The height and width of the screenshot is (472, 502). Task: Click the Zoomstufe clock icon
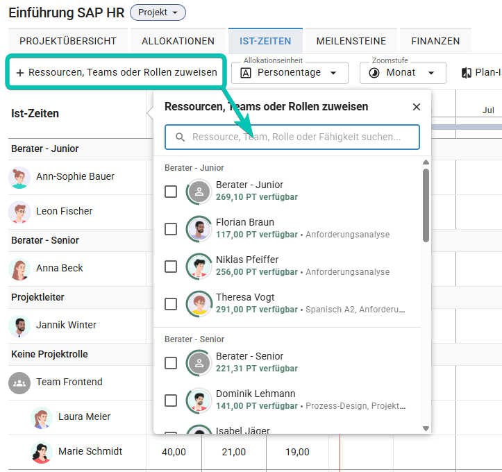pyautogui.click(x=374, y=73)
